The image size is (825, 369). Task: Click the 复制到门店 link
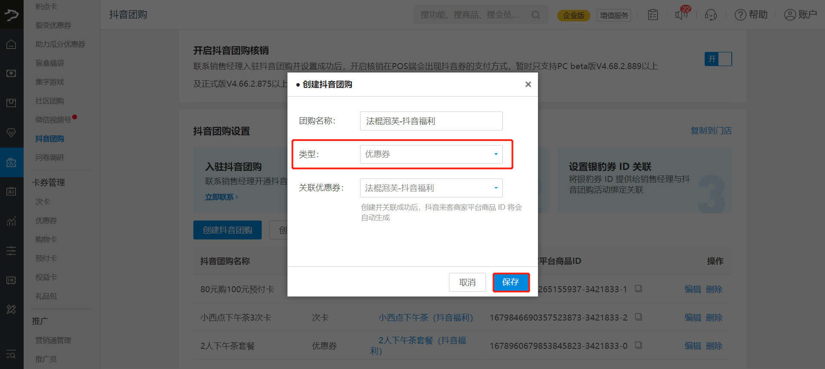711,131
